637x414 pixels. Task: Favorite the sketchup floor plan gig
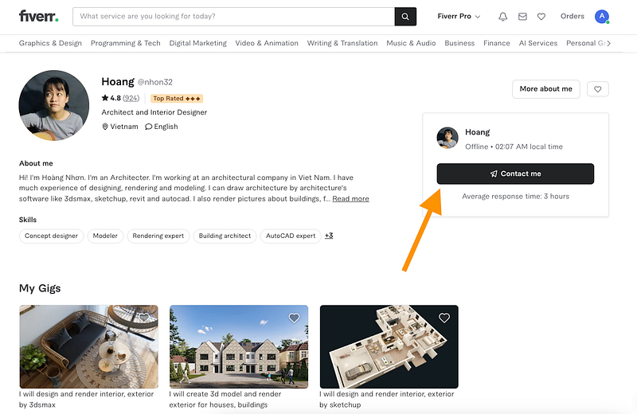pyautogui.click(x=444, y=318)
